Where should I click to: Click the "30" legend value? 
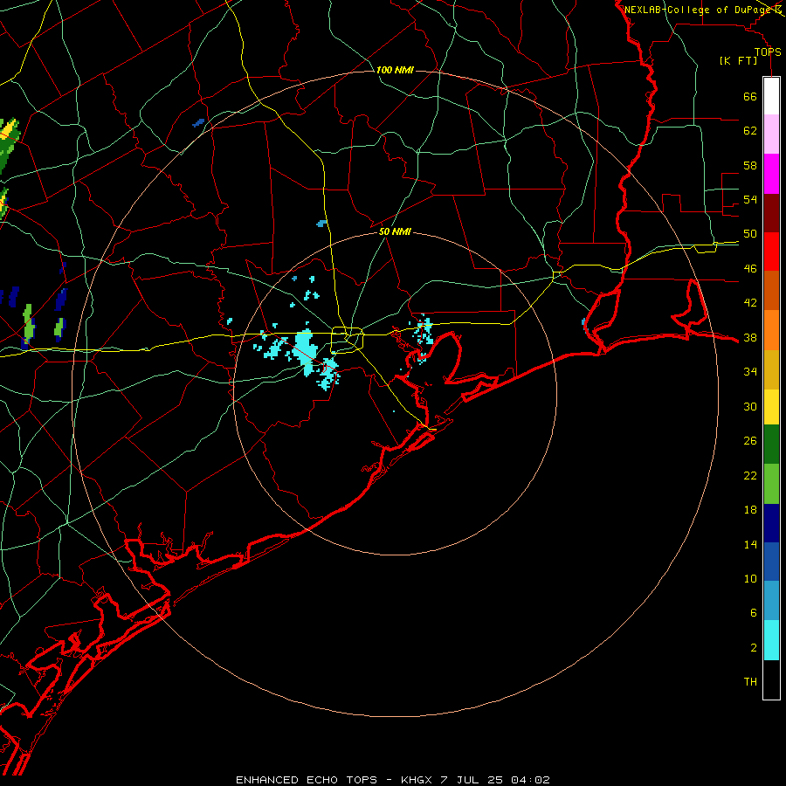[x=750, y=406]
